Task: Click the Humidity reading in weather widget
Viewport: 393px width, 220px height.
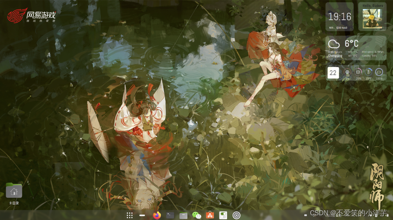Action: [x=369, y=56]
